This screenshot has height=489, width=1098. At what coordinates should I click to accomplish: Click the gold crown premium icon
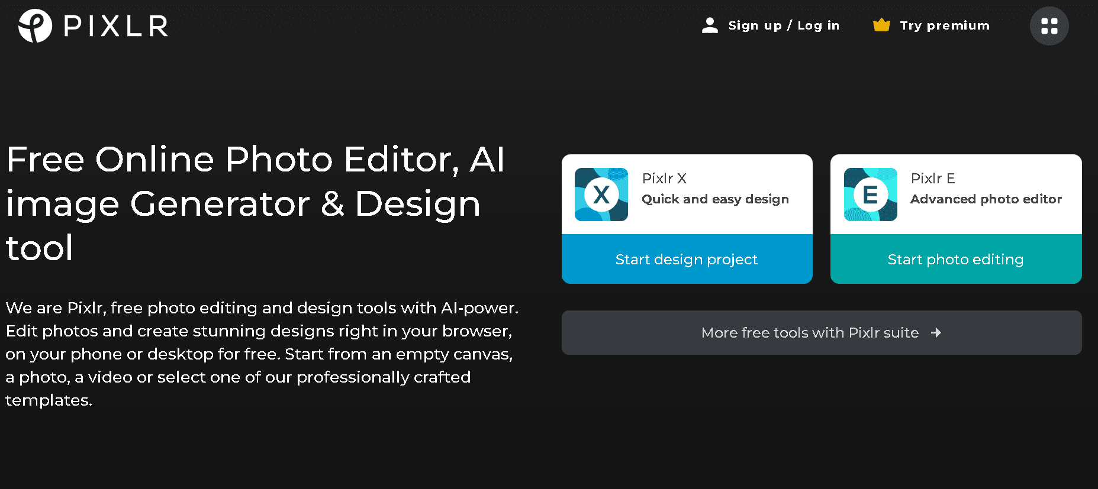pyautogui.click(x=881, y=25)
